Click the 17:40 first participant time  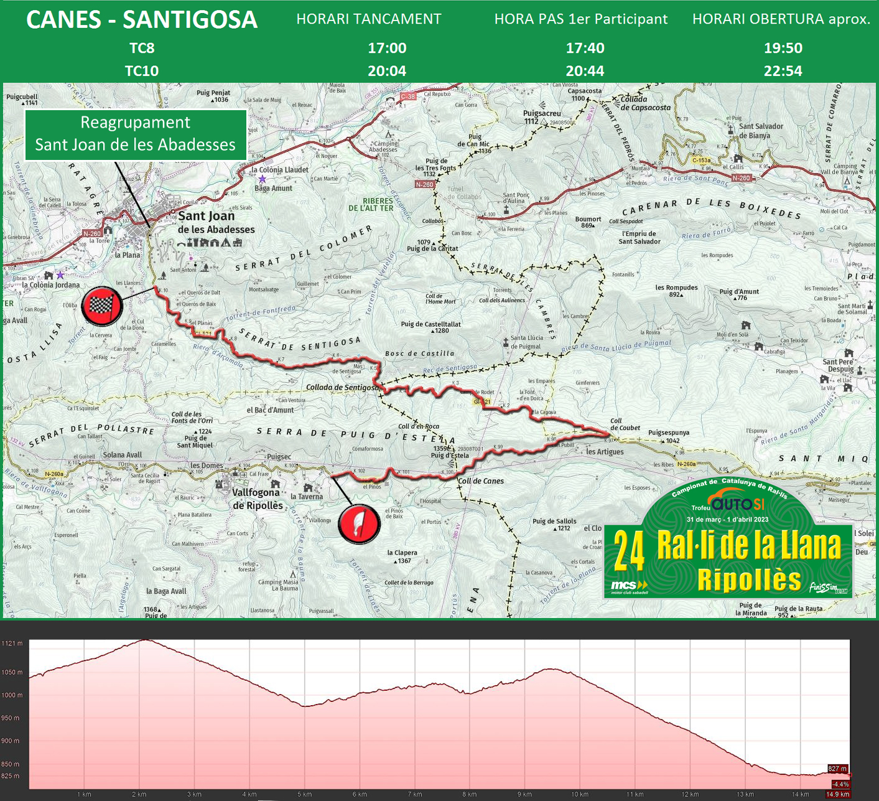click(x=585, y=48)
